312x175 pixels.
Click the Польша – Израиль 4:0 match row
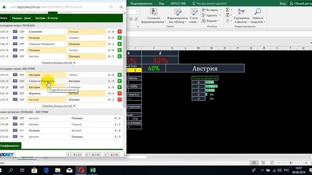(x=61, y=38)
